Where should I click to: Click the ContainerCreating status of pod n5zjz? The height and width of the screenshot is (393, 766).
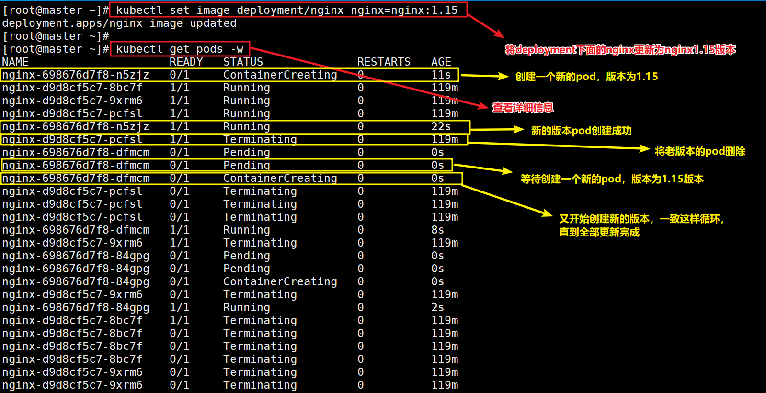pos(280,75)
